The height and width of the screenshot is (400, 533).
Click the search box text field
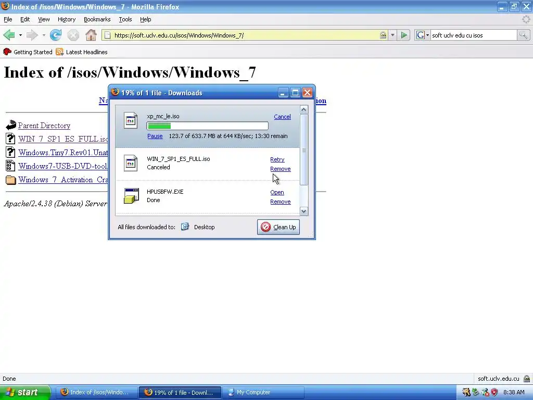pyautogui.click(x=474, y=35)
